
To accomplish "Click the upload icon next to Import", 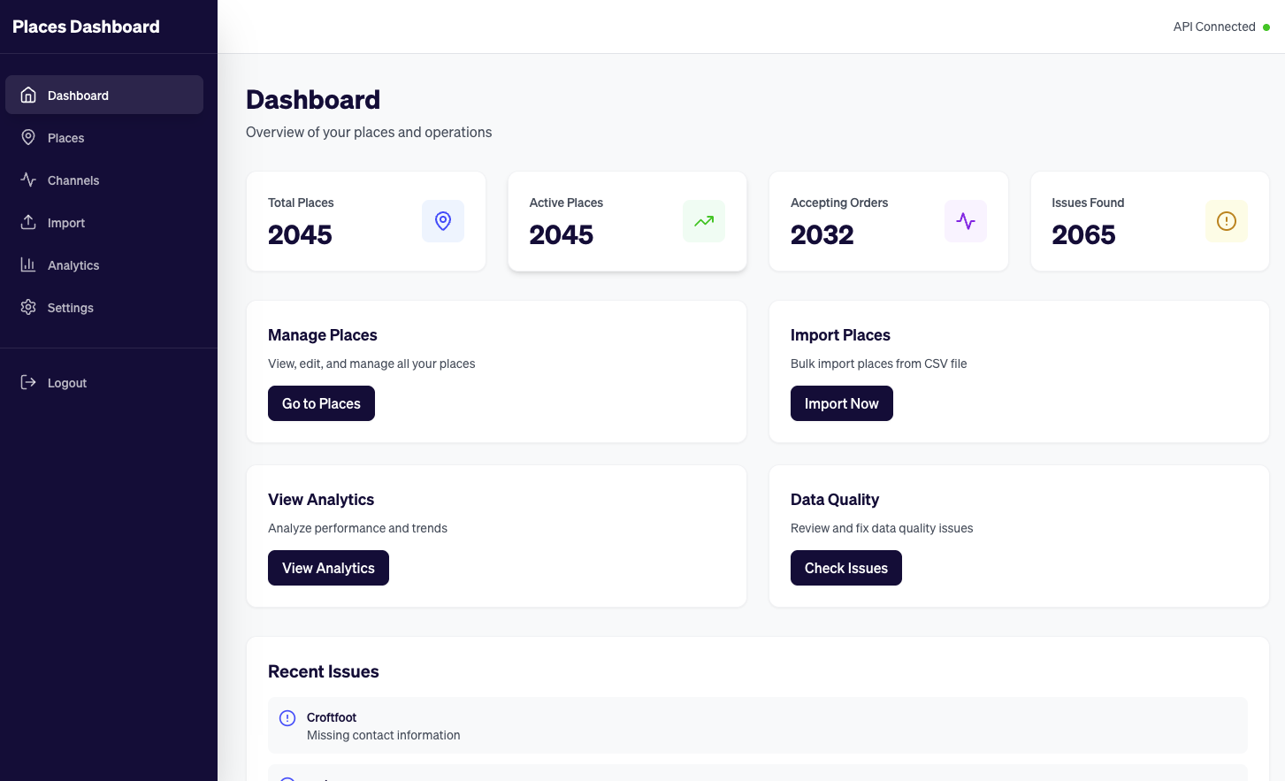I will [x=27, y=223].
